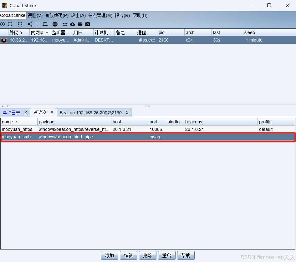
Task: Sort listeners by payload column
Action: click(x=74, y=122)
